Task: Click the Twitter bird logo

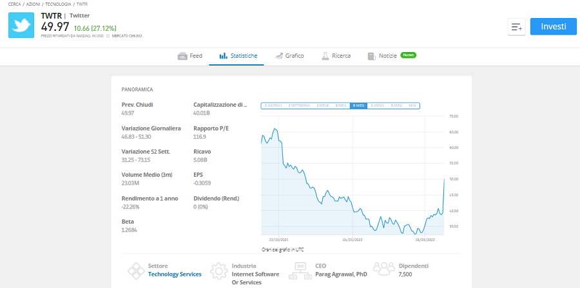Action: (21, 25)
